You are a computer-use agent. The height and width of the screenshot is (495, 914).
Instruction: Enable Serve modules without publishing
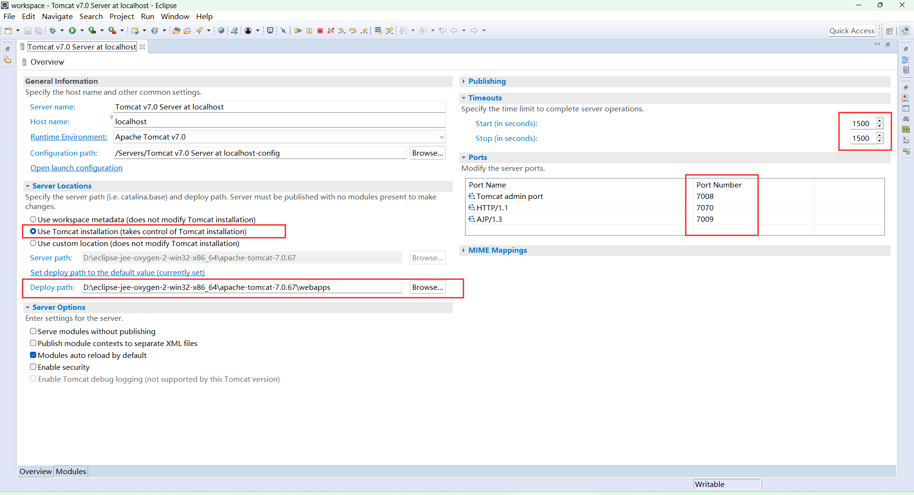(x=33, y=331)
